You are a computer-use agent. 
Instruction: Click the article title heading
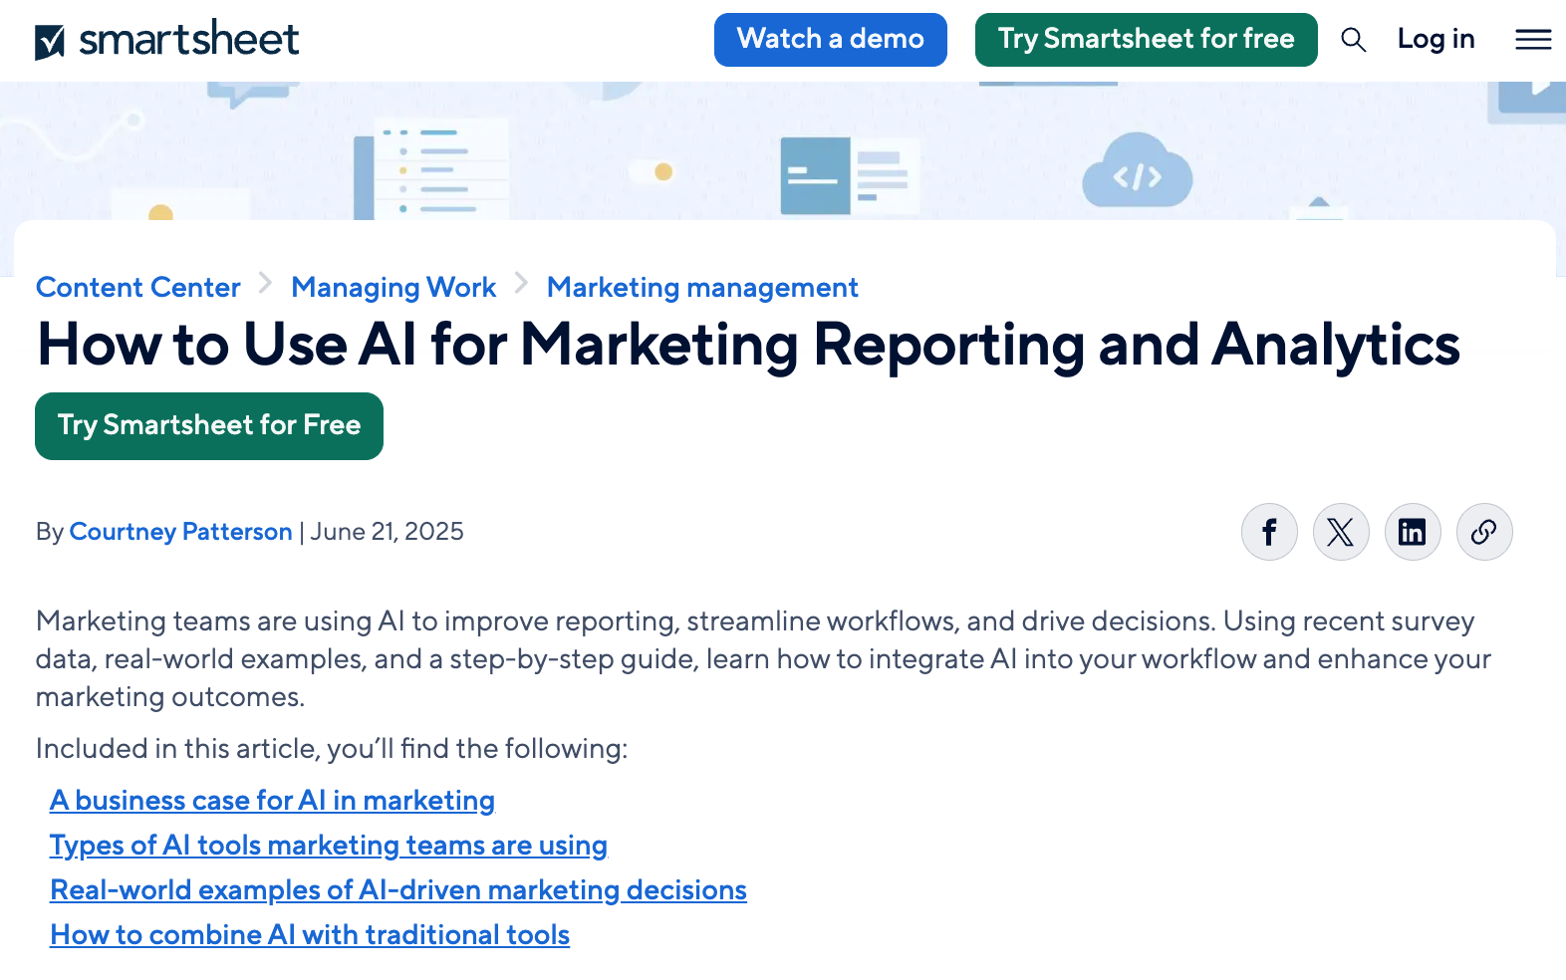coord(748,346)
